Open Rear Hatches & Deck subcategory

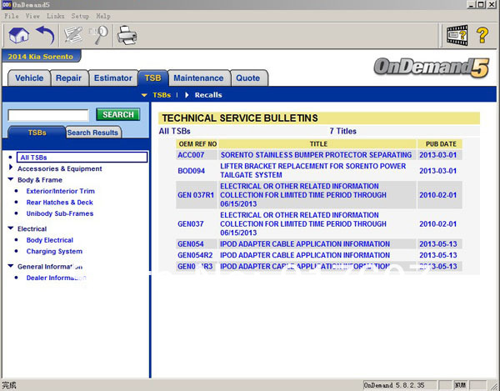pos(60,203)
